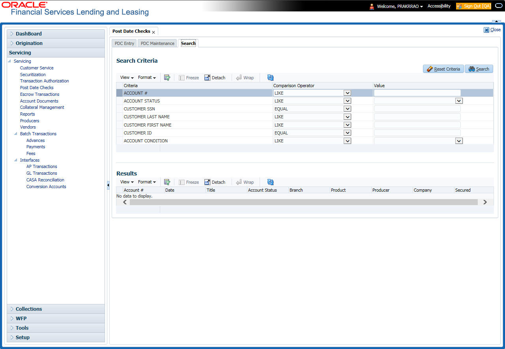The width and height of the screenshot is (505, 349).
Task: Open Securitization link in tree
Action: click(33, 75)
